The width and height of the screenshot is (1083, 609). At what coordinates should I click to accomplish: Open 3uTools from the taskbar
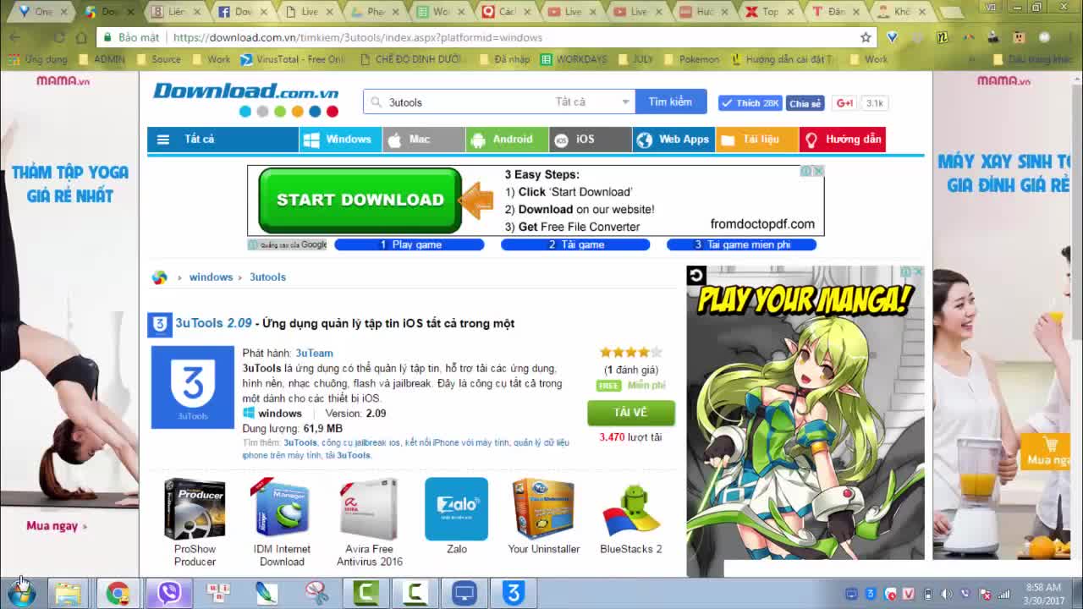click(x=514, y=593)
